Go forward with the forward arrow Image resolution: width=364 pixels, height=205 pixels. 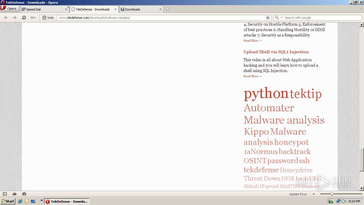(x=15, y=18)
